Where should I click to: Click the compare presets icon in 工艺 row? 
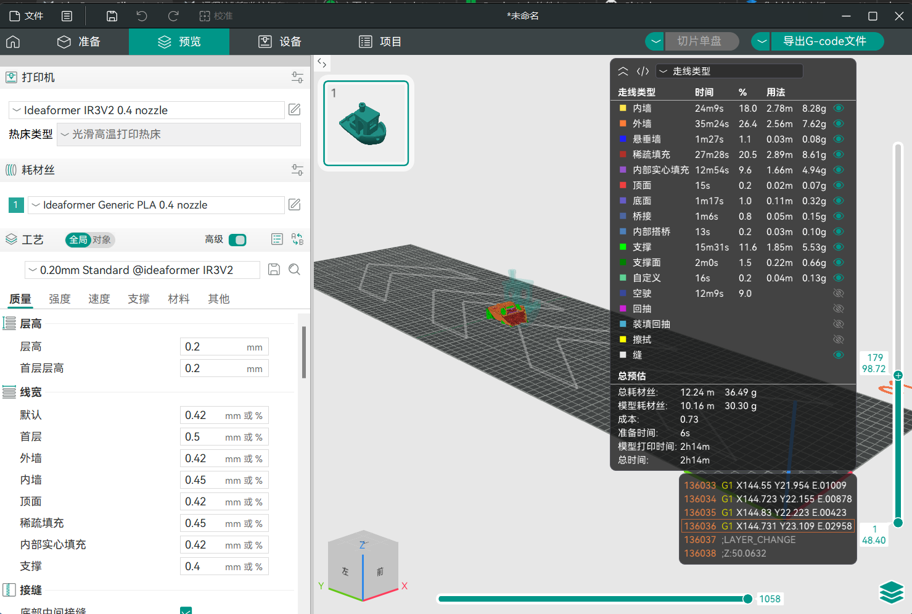pyautogui.click(x=298, y=239)
